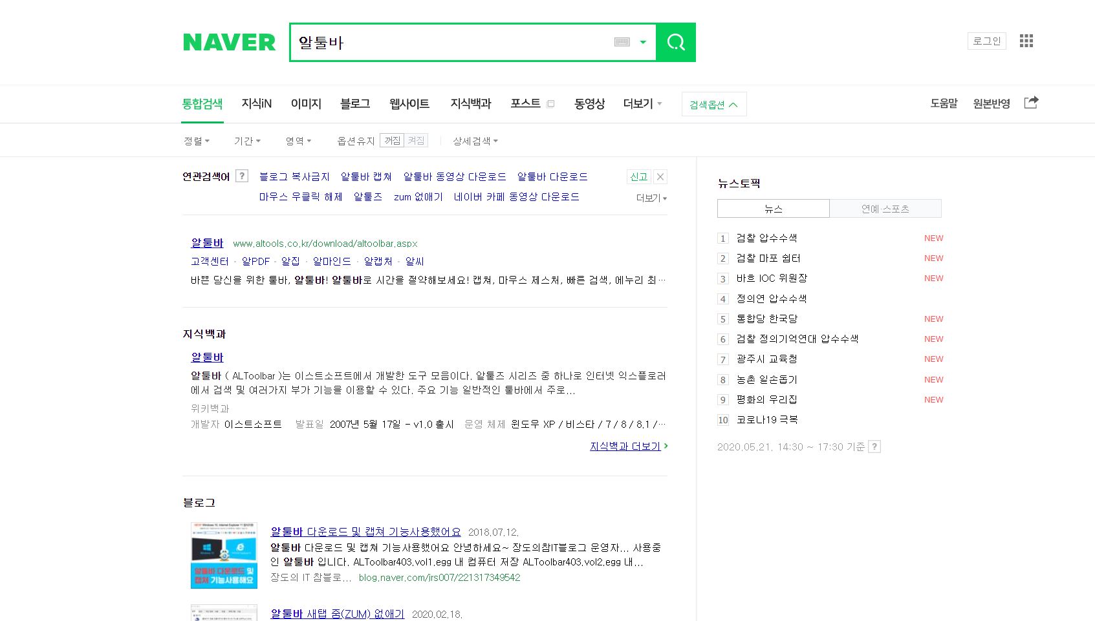Set 옵션유지 to 꺼짐

click(392, 140)
